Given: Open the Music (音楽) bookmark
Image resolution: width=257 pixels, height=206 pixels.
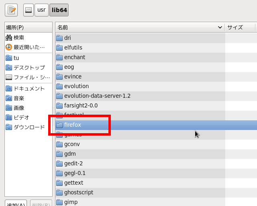Looking at the screenshot, I should (19, 98).
